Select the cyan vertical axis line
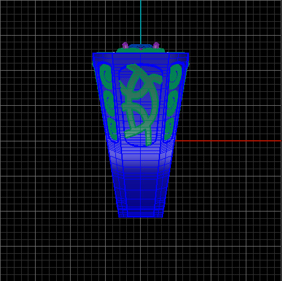The height and width of the screenshot is (281, 282). [141, 22]
